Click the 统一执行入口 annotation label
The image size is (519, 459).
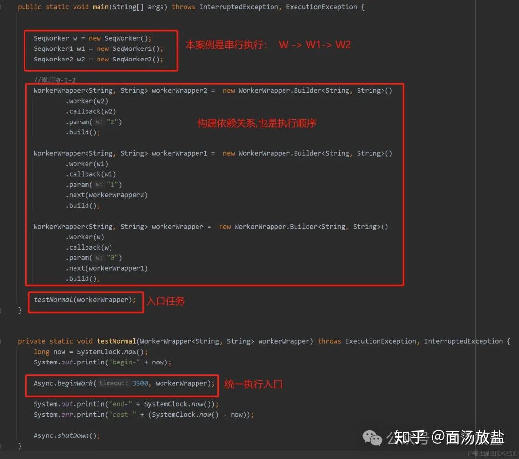point(253,384)
